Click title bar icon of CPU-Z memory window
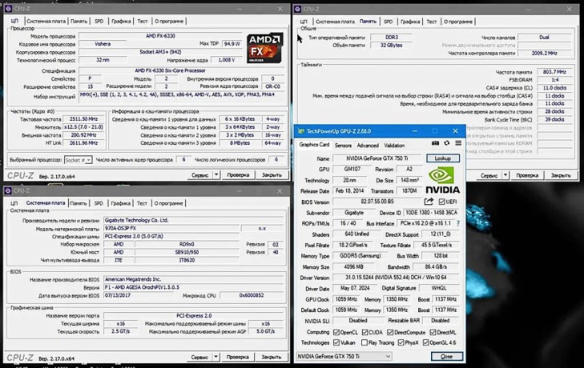Screen dimensions: 584x368 tap(297, 9)
